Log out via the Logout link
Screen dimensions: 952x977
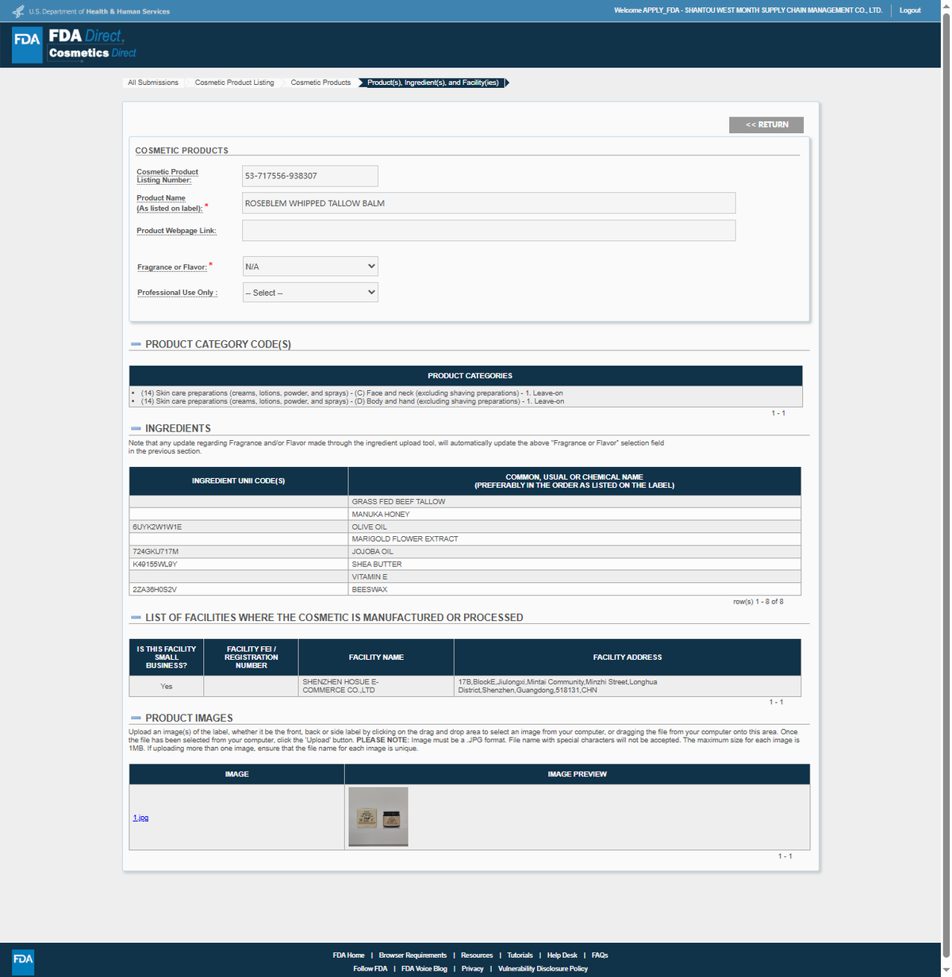pyautogui.click(x=910, y=10)
